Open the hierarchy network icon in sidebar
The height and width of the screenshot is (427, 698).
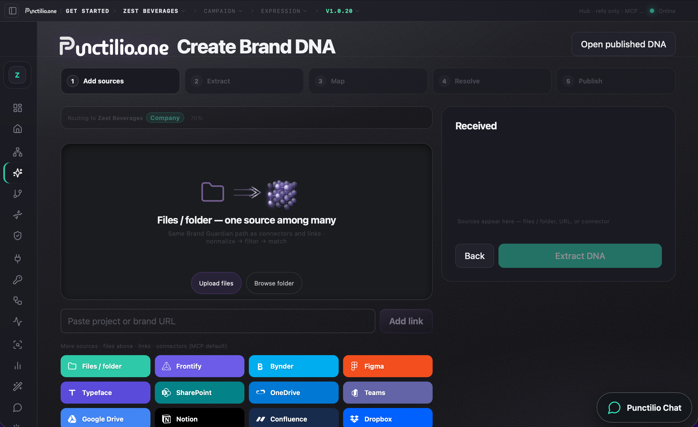click(18, 152)
